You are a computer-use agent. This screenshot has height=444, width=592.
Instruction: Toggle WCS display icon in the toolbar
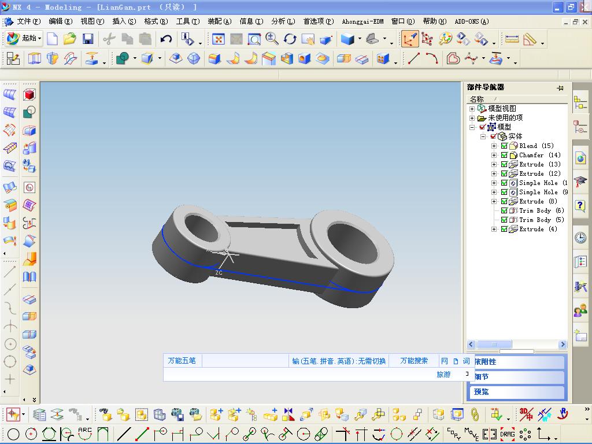pyautogui.click(x=410, y=39)
